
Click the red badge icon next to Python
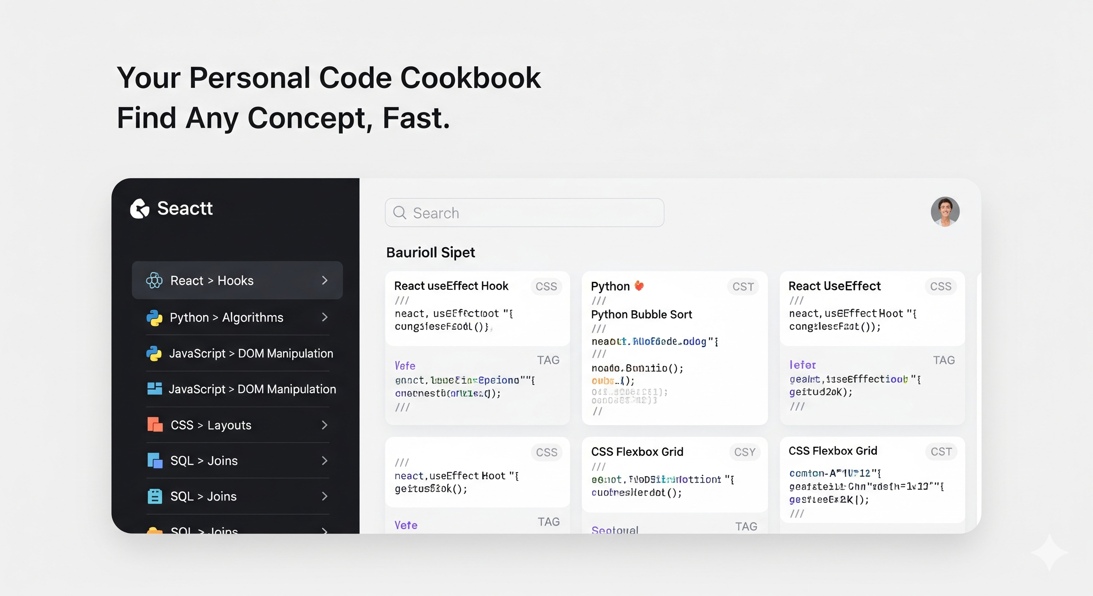[639, 286]
